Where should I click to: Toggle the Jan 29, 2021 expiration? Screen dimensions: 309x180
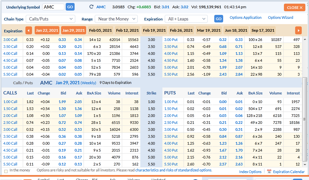click(x=74, y=30)
